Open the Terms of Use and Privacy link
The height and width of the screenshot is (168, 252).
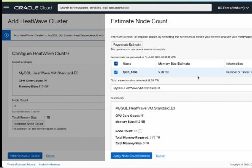coord(21,165)
